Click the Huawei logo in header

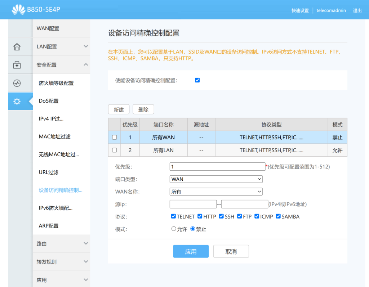point(18,10)
